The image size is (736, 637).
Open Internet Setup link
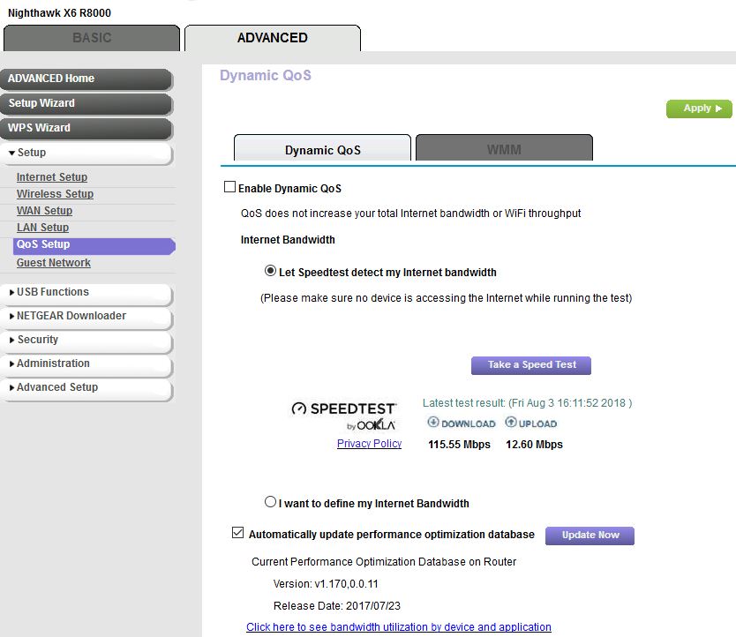(52, 177)
